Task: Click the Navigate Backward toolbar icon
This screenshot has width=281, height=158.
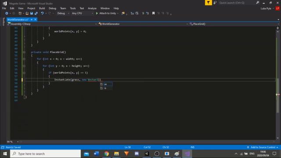Action: tap(7, 13)
